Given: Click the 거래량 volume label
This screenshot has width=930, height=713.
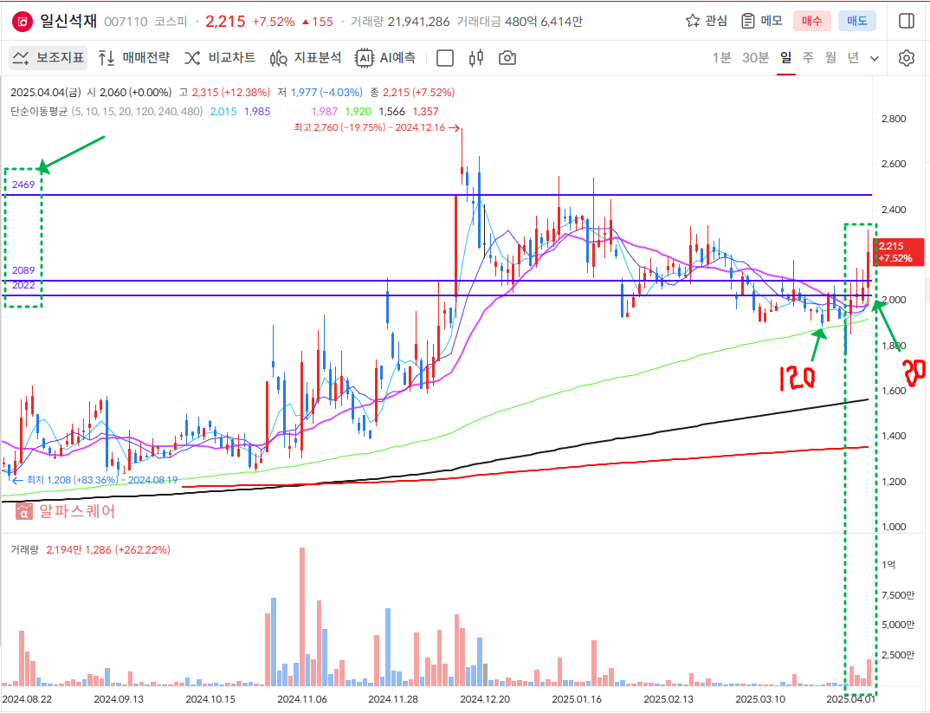Looking at the screenshot, I should pyautogui.click(x=24, y=550).
